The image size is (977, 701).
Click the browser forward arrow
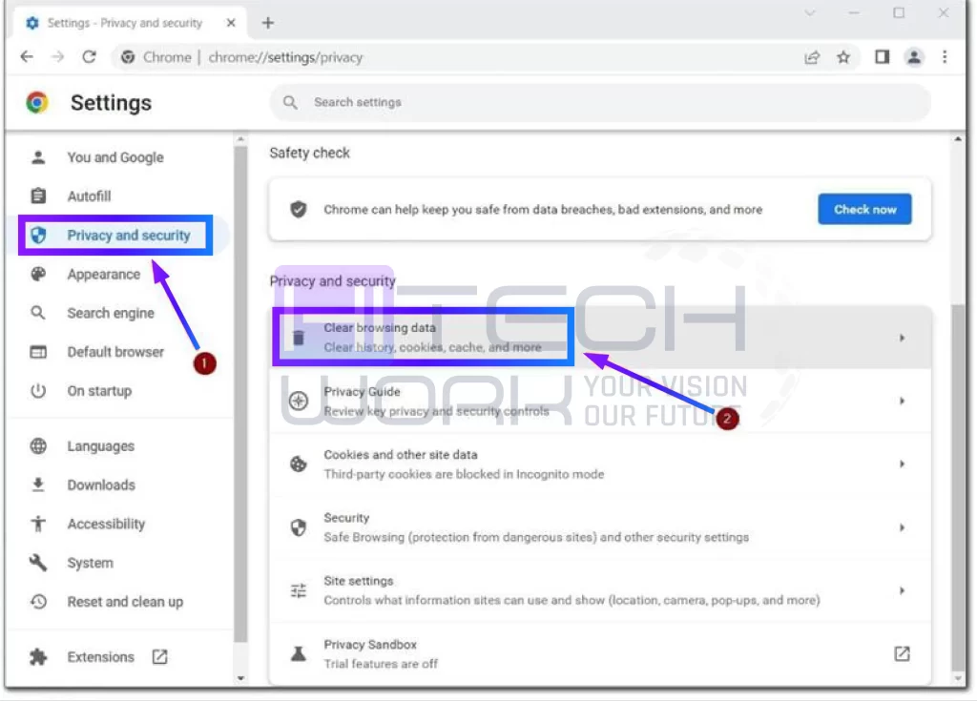(x=58, y=57)
